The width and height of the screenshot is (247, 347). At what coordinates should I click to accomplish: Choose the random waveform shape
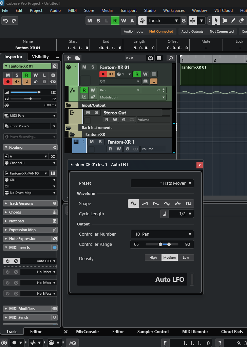(177, 203)
